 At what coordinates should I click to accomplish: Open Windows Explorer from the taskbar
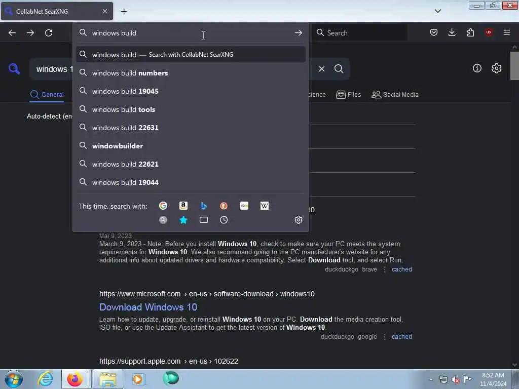[108, 379]
